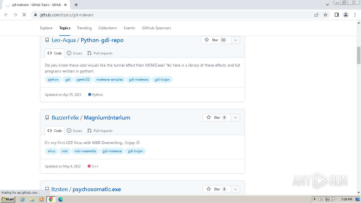Star the Python-gdi-repo repository
The width and height of the screenshot is (361, 203).
click(216, 40)
